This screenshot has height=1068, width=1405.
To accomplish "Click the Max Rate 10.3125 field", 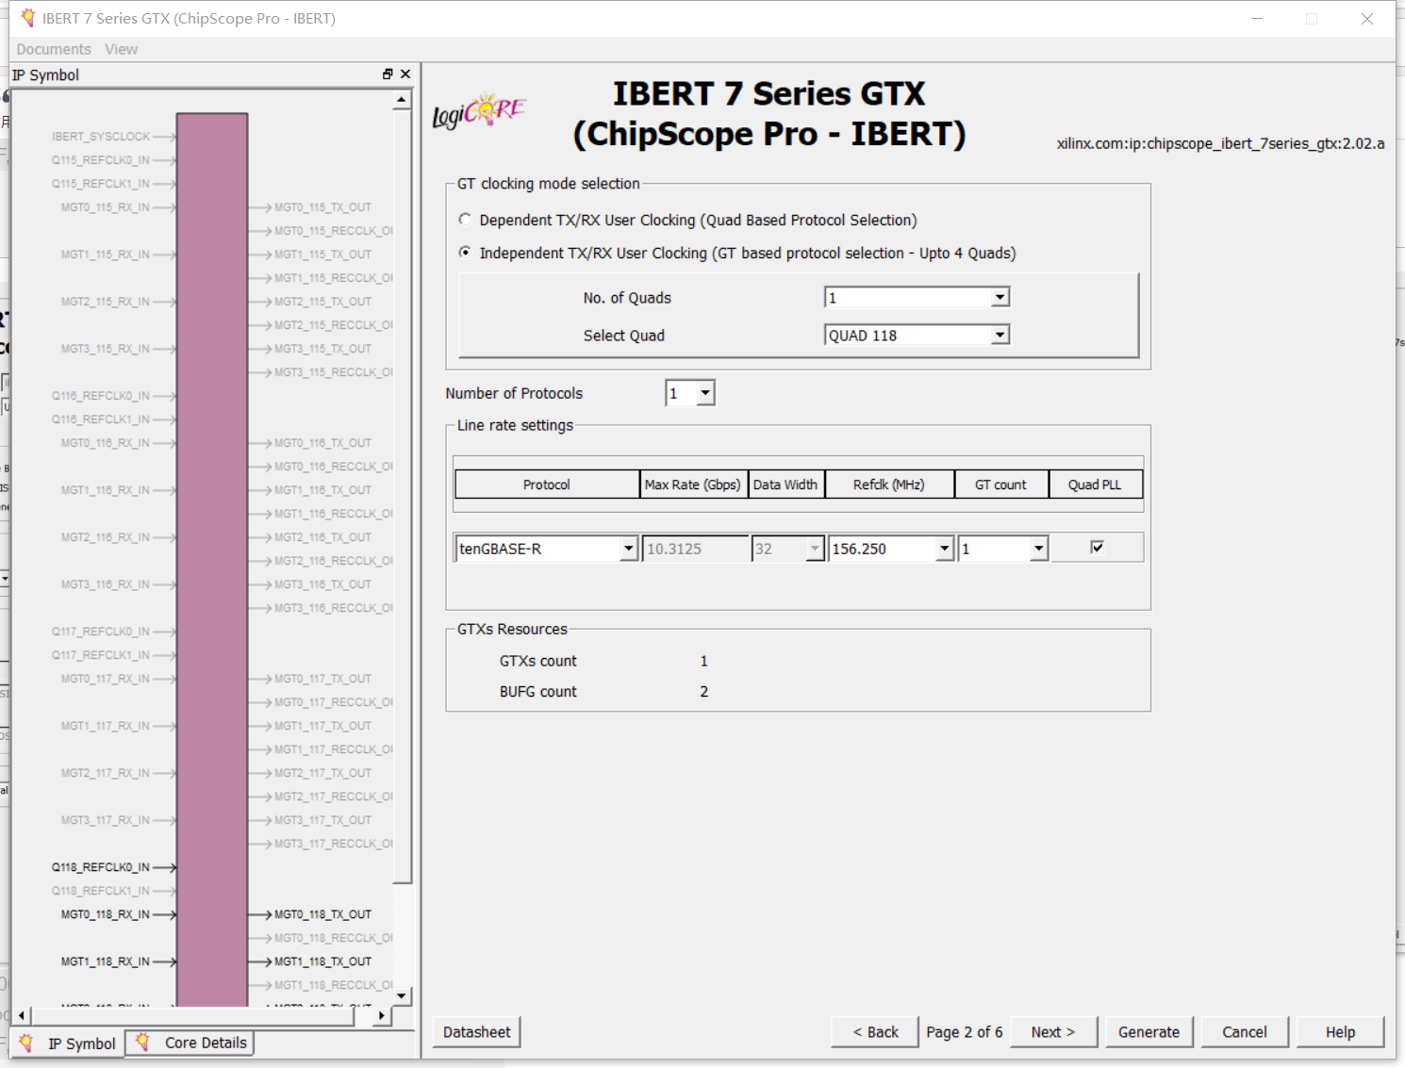I will (696, 549).
